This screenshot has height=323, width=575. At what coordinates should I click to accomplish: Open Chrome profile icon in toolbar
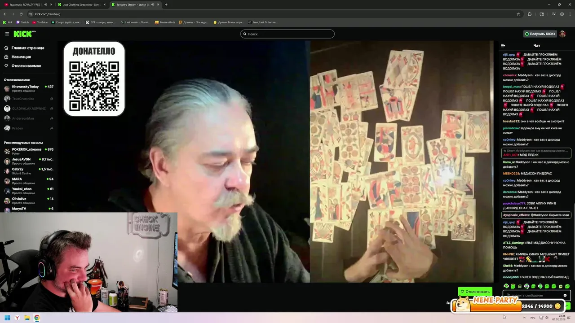point(562,14)
